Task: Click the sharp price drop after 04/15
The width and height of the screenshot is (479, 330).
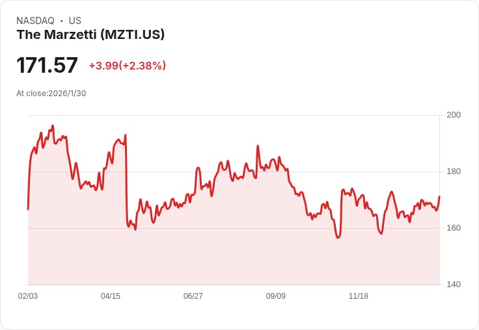Action: tap(126, 180)
